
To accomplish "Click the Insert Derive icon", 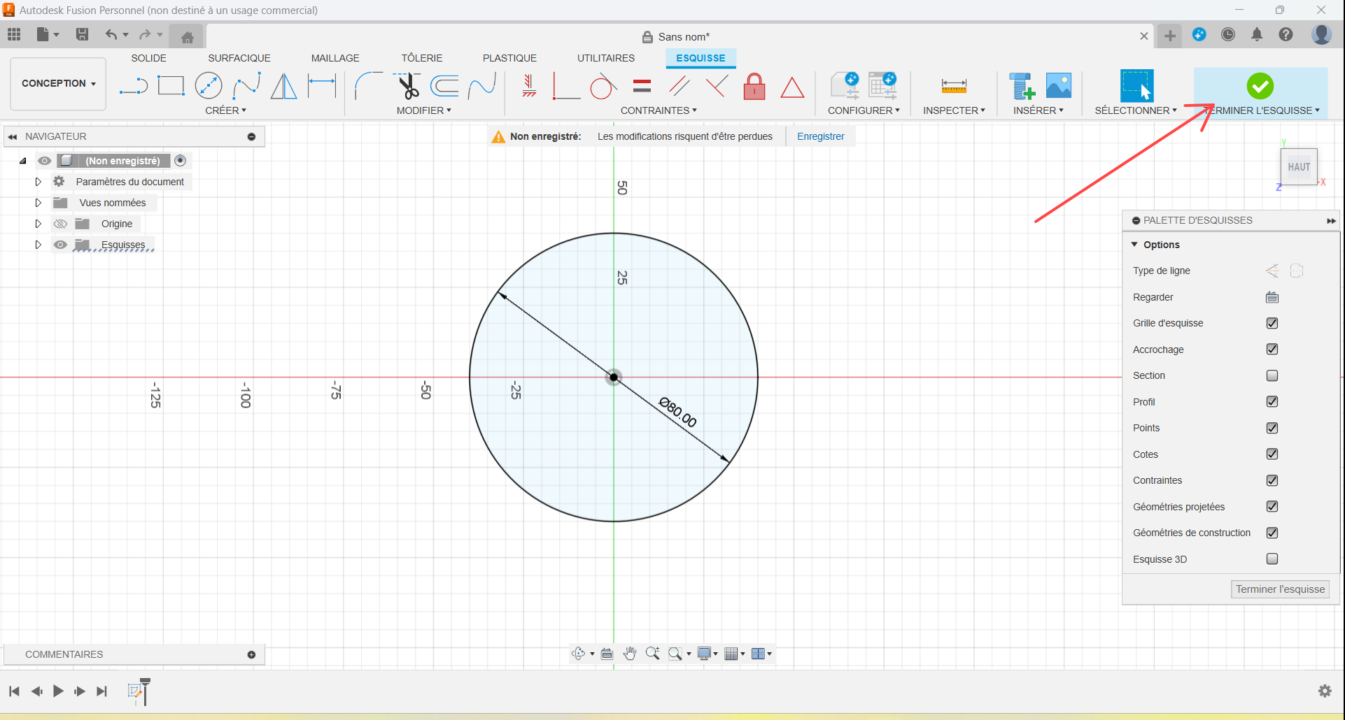I will point(1022,86).
